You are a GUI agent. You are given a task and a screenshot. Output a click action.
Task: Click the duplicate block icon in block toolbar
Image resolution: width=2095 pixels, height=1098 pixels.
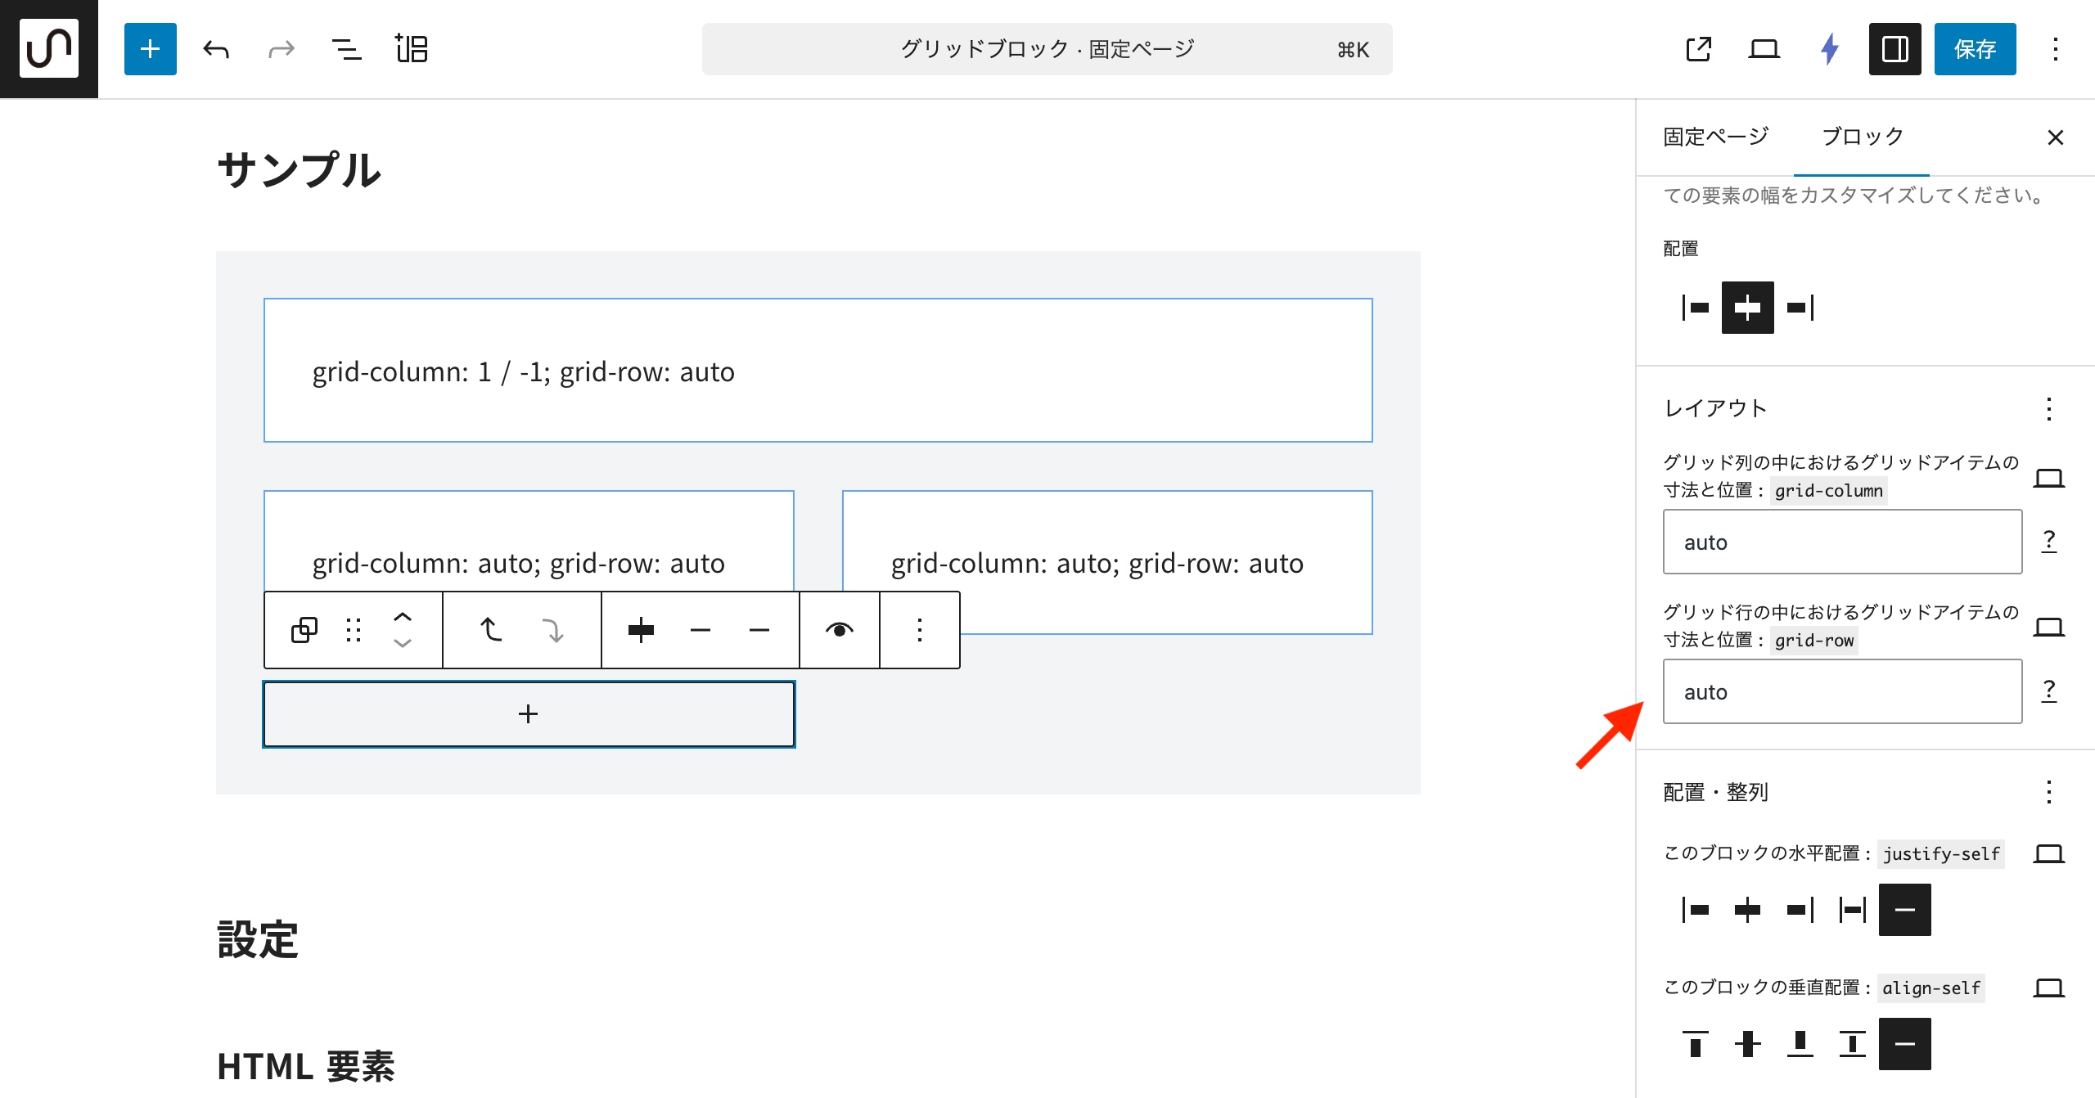coord(304,630)
